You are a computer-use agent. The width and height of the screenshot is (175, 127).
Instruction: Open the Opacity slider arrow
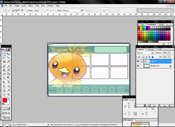(x=169, y=53)
